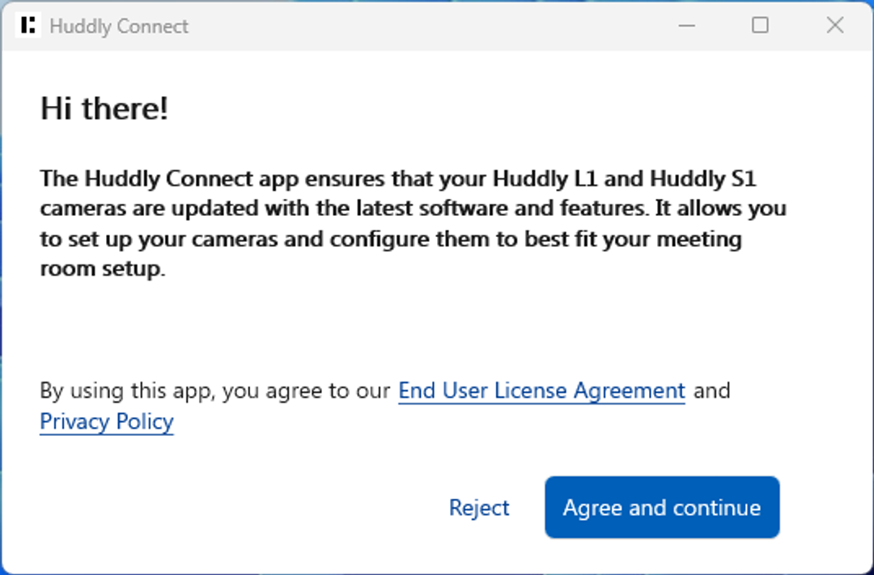Click the "Huddly Connect" window title text

[119, 26]
